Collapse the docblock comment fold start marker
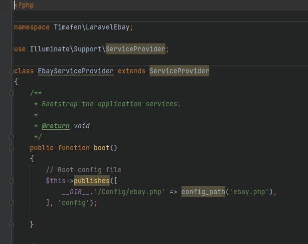Screen dimensions: 308x244 (x=11, y=93)
